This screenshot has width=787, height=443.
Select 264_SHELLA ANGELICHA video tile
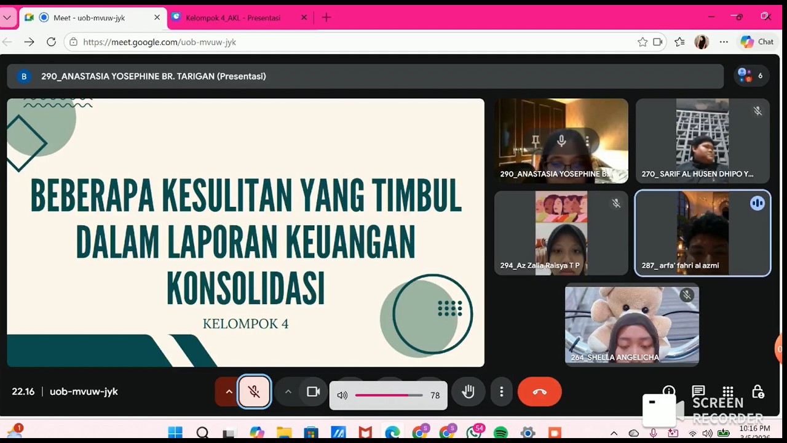coord(632,326)
